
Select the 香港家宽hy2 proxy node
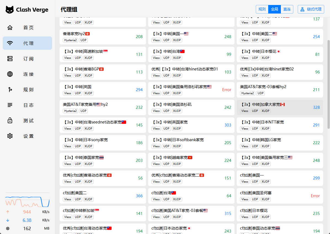click(x=103, y=37)
